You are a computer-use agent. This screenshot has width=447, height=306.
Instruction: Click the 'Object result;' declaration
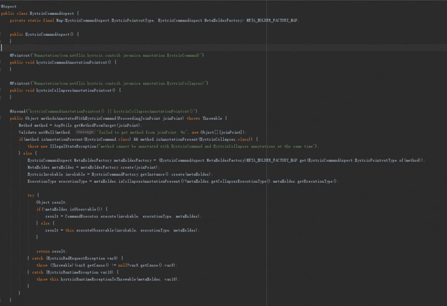click(51, 202)
